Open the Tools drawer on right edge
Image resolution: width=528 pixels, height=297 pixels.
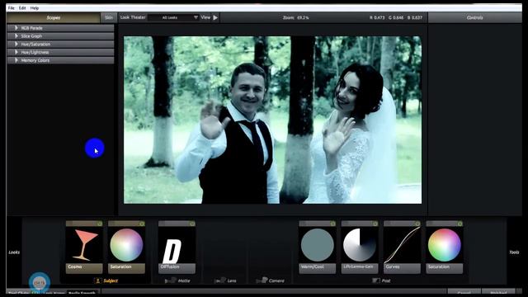[x=514, y=252]
